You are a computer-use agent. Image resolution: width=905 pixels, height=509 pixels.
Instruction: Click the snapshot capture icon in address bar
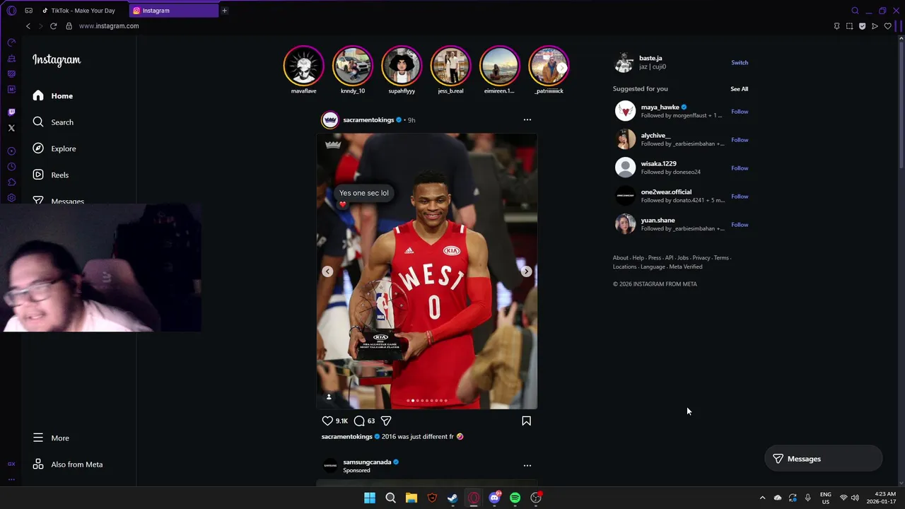point(849,26)
